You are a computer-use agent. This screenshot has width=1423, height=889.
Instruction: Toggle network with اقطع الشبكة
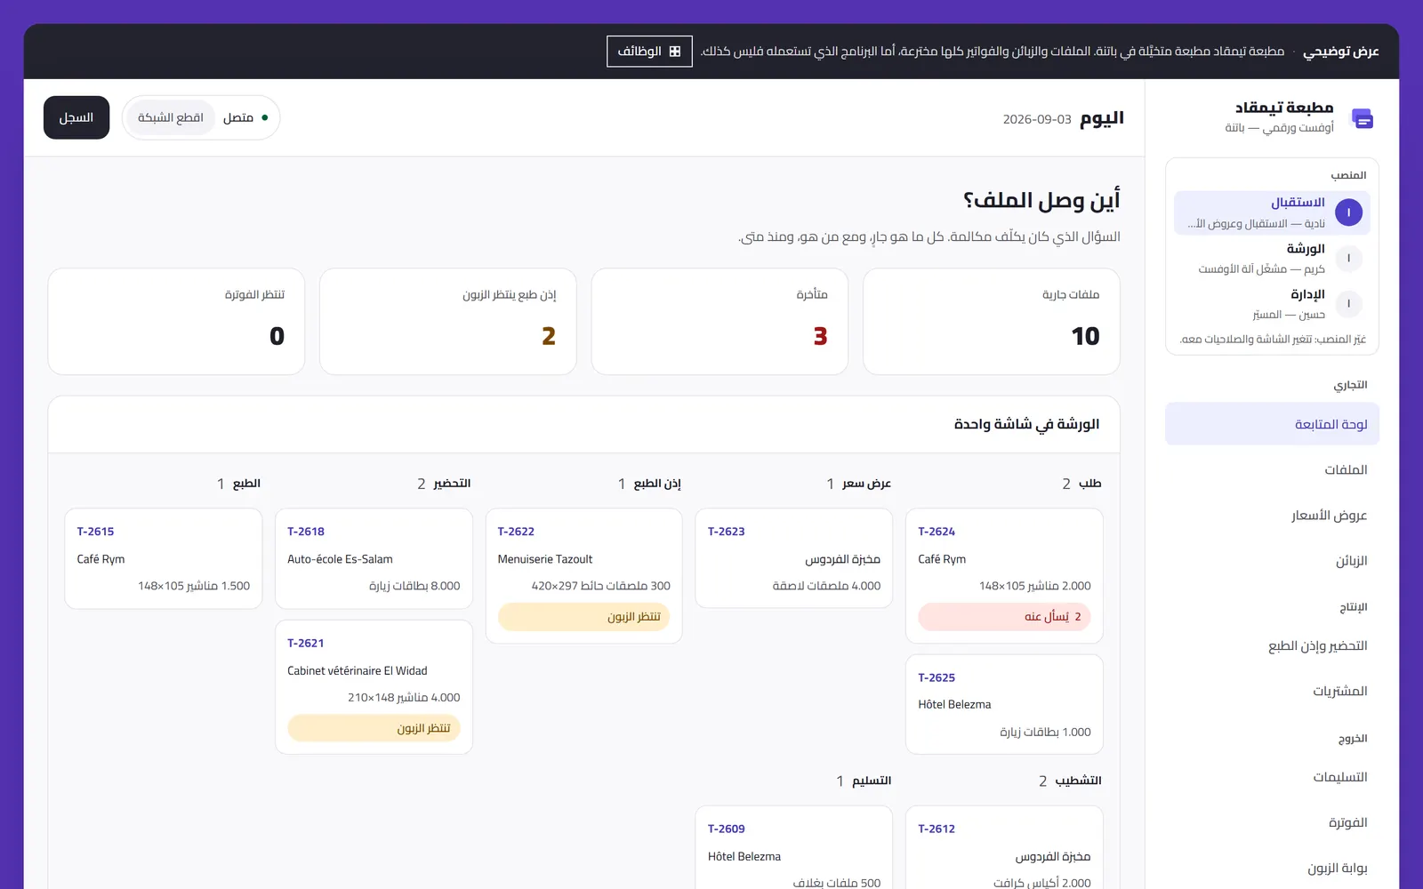click(171, 117)
